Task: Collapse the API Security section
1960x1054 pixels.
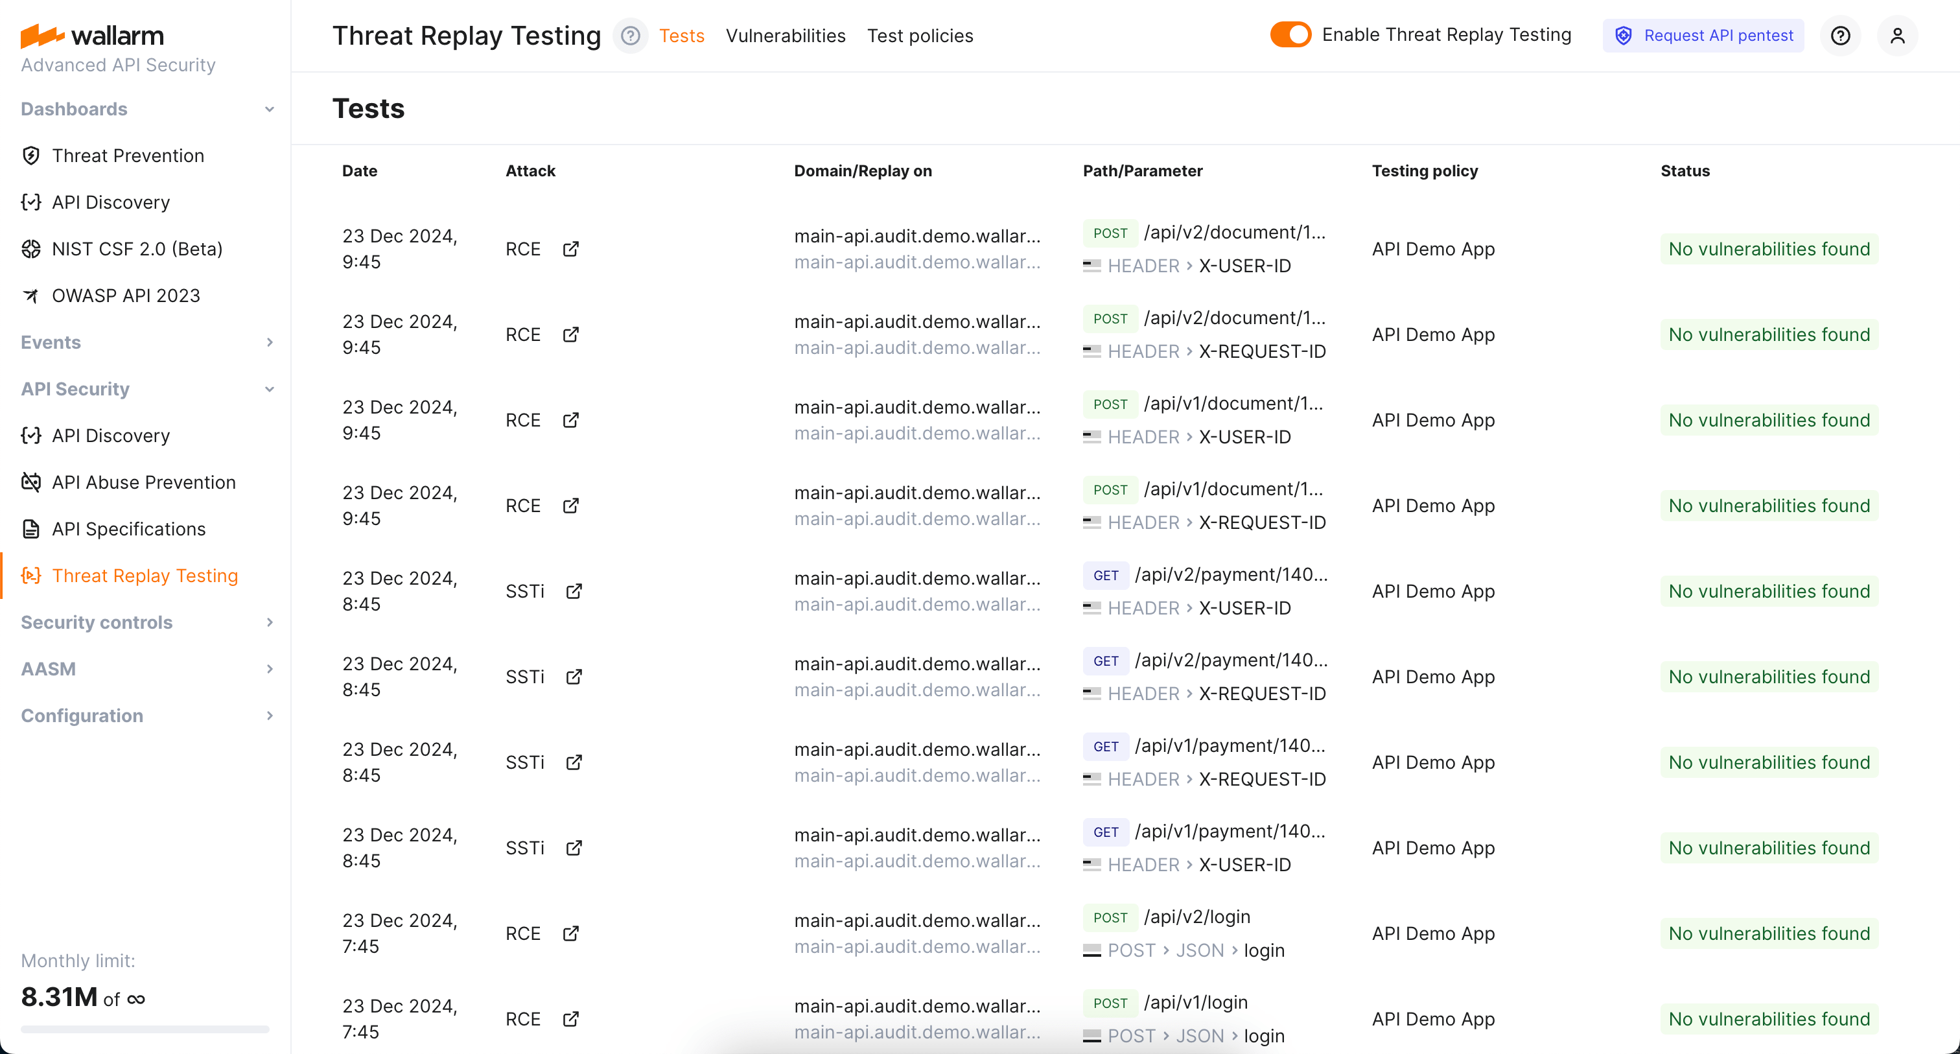Action: [270, 389]
